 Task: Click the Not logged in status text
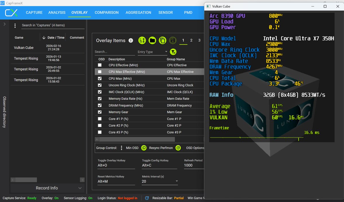(x=127, y=198)
